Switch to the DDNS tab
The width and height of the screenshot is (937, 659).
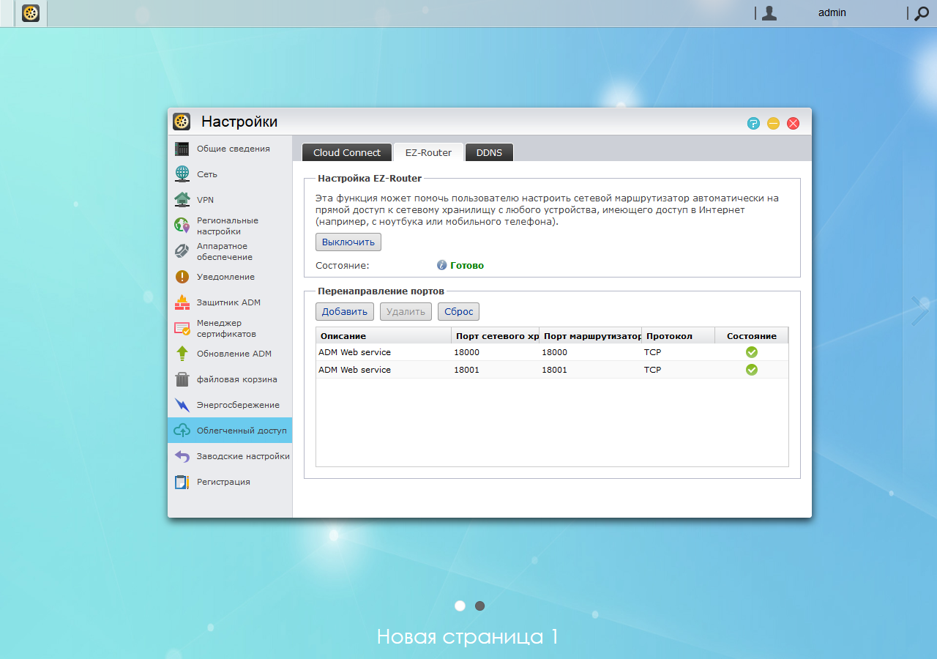coord(489,152)
